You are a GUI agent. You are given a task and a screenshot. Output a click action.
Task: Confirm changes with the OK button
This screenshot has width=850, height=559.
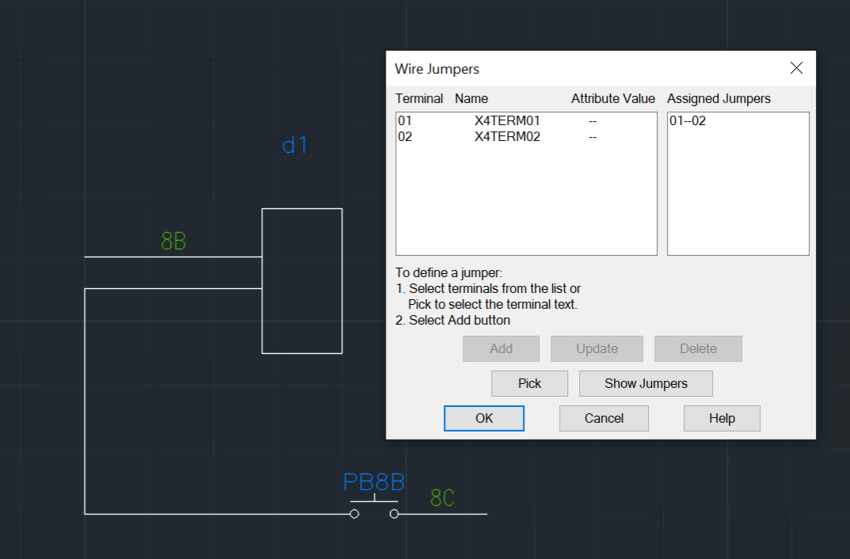pos(484,418)
